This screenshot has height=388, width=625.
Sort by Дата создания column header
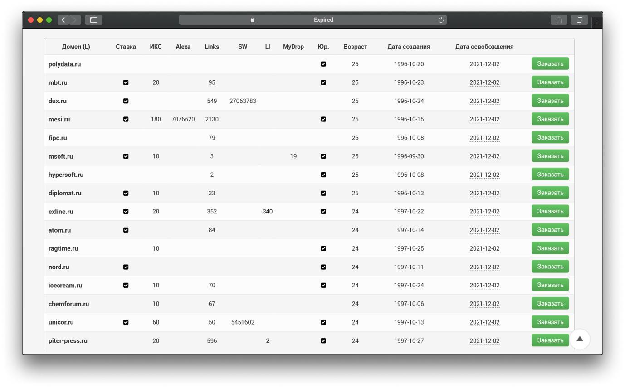tap(409, 47)
